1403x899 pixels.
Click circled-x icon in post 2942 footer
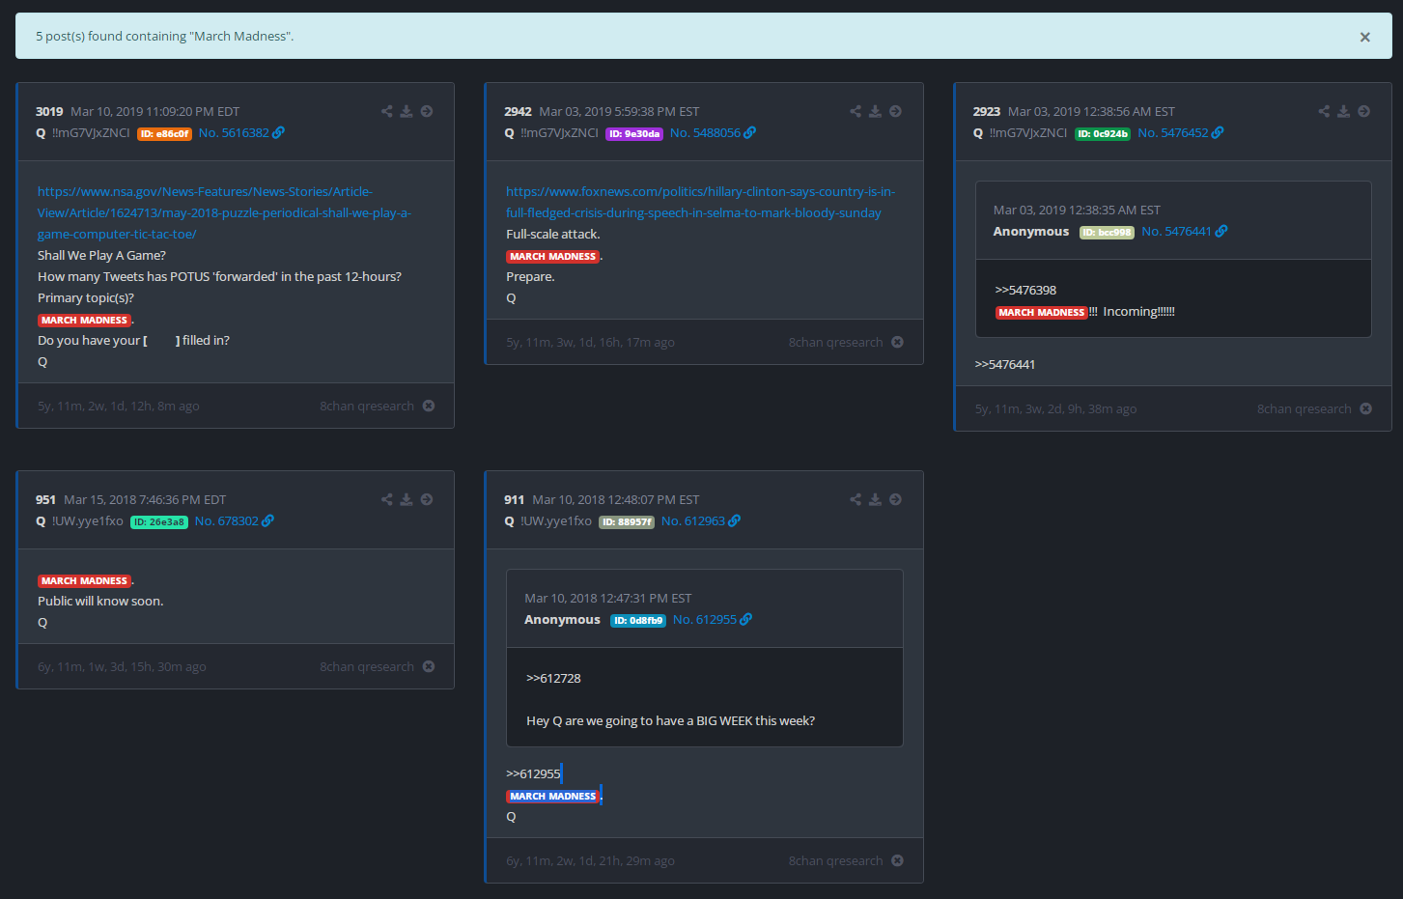[897, 342]
